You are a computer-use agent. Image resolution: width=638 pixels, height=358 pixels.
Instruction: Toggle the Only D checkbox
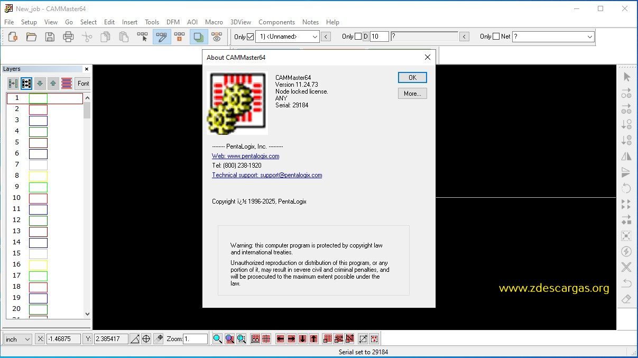coord(358,36)
